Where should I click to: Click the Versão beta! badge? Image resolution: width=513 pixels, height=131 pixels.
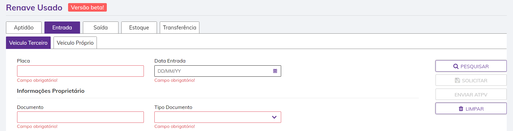(87, 7)
